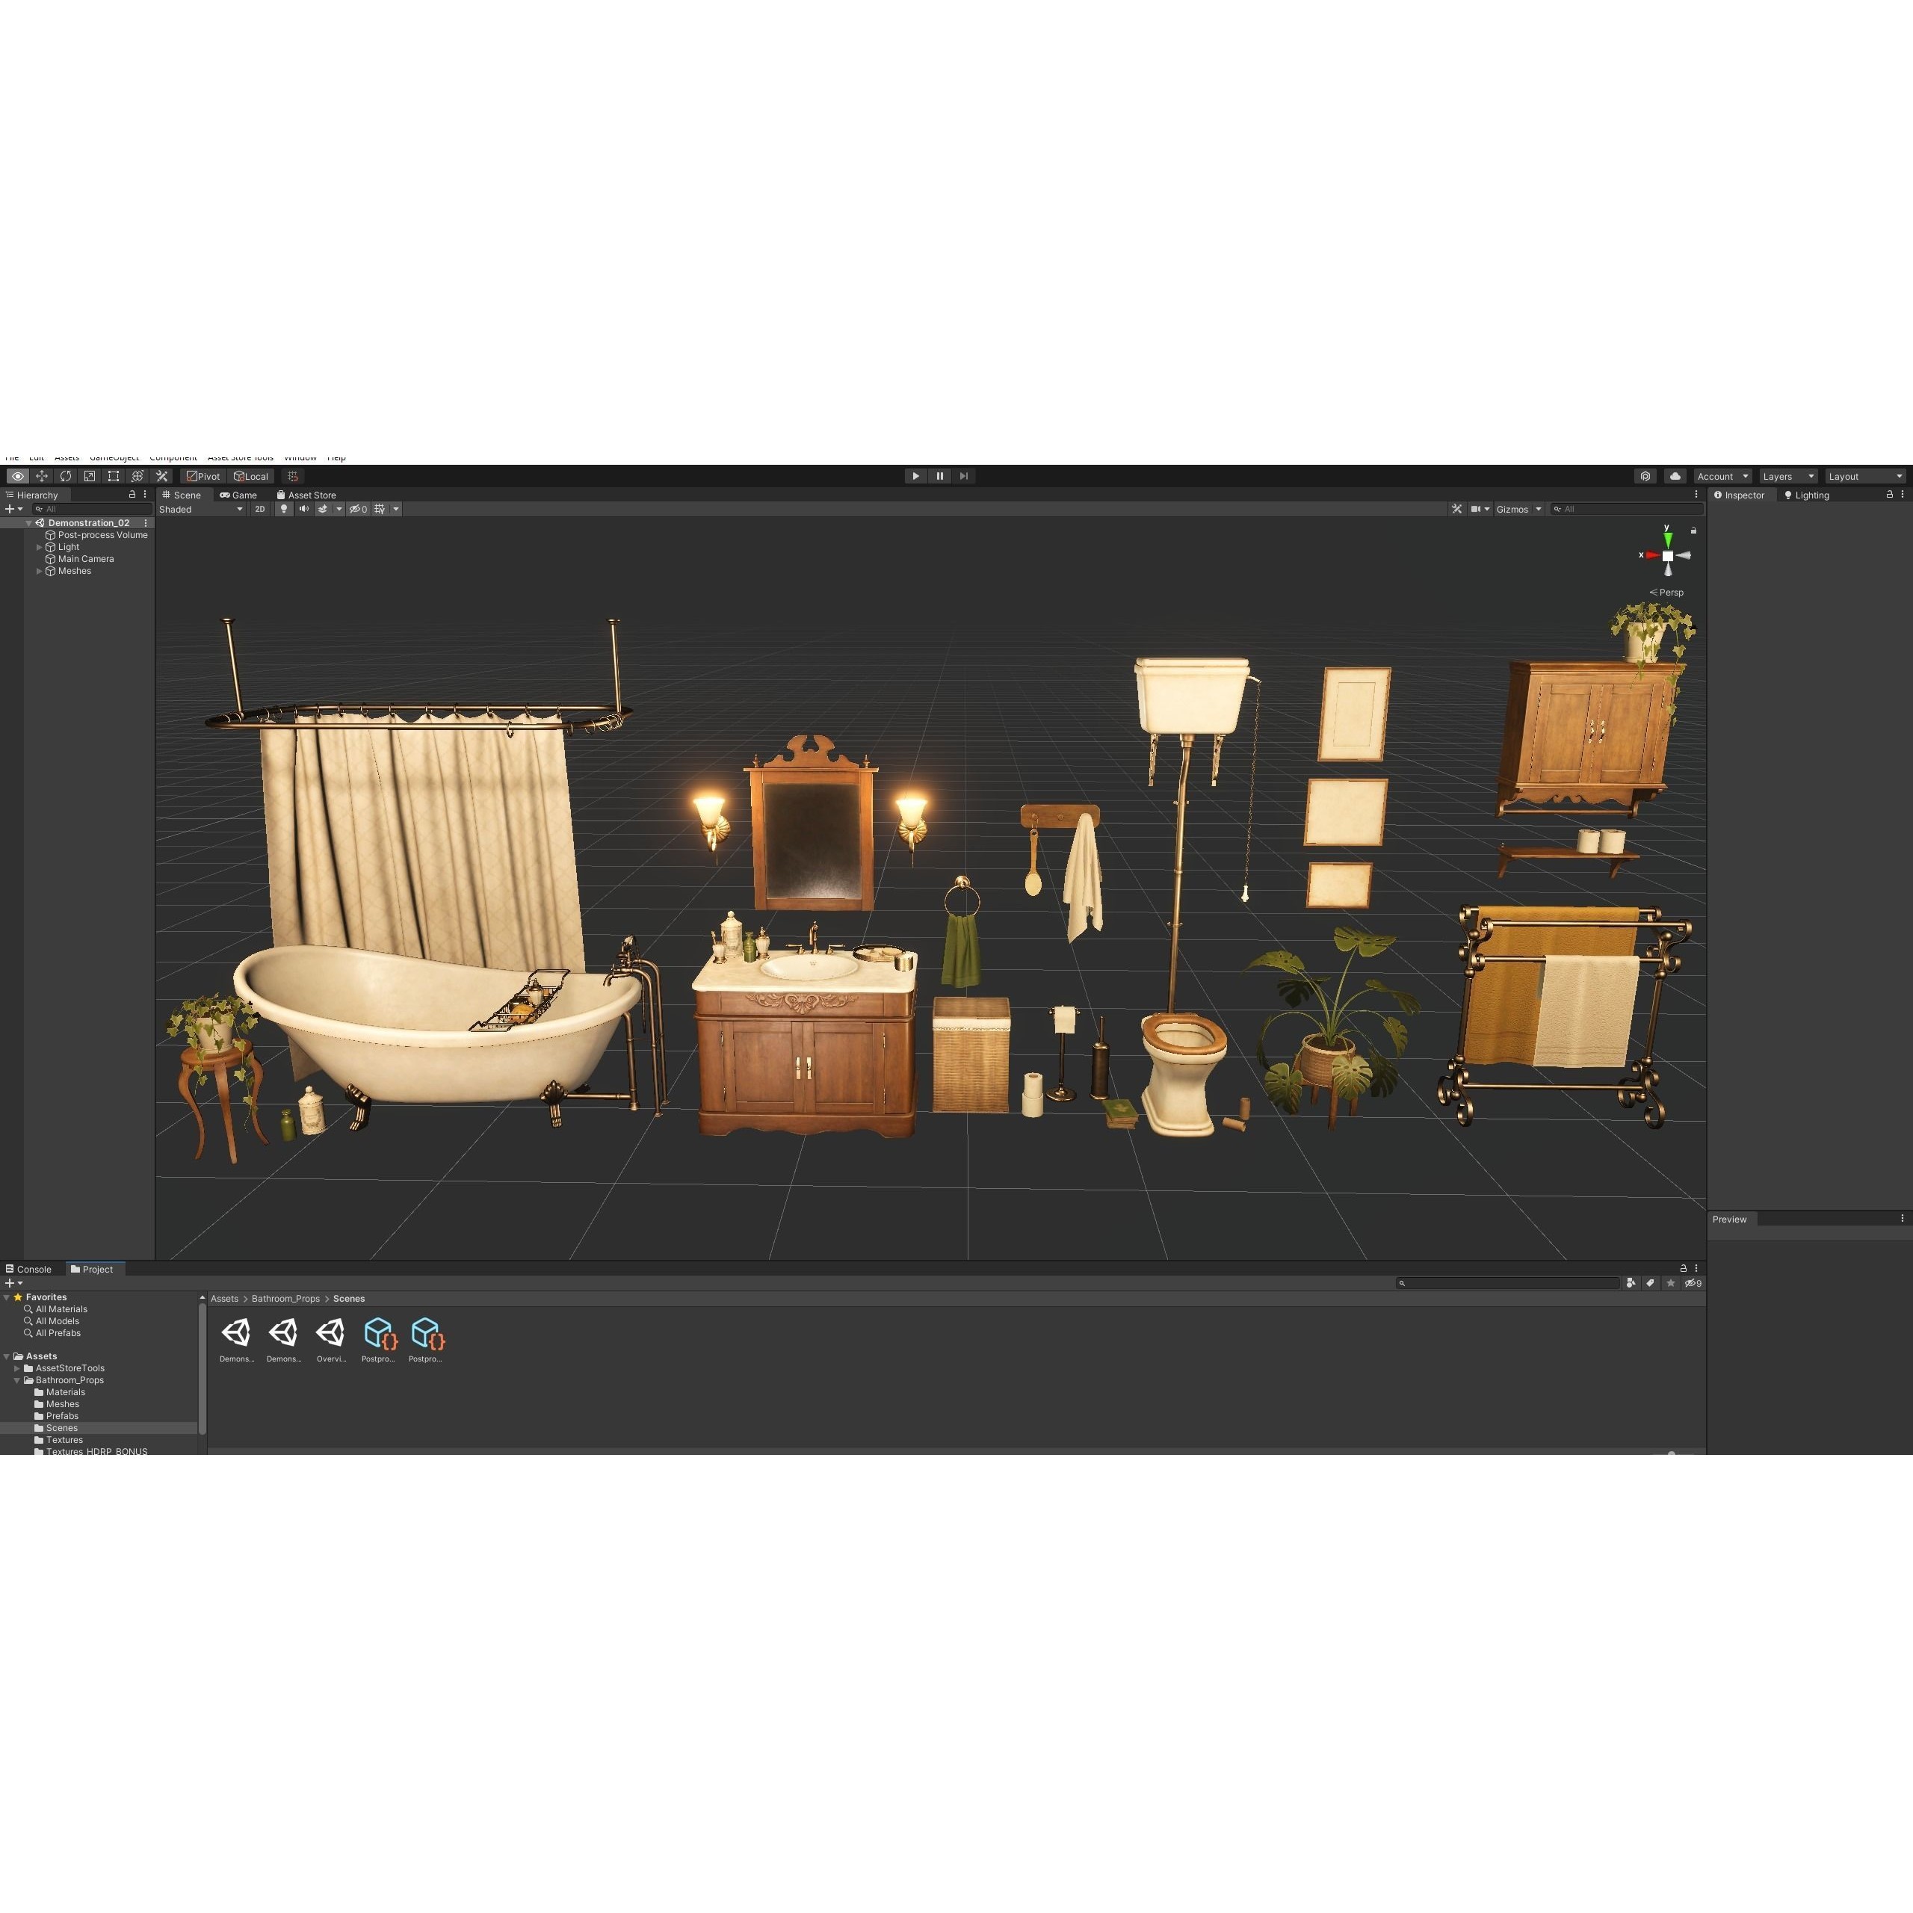
Task: Open the Account dropdown
Action: click(1723, 476)
